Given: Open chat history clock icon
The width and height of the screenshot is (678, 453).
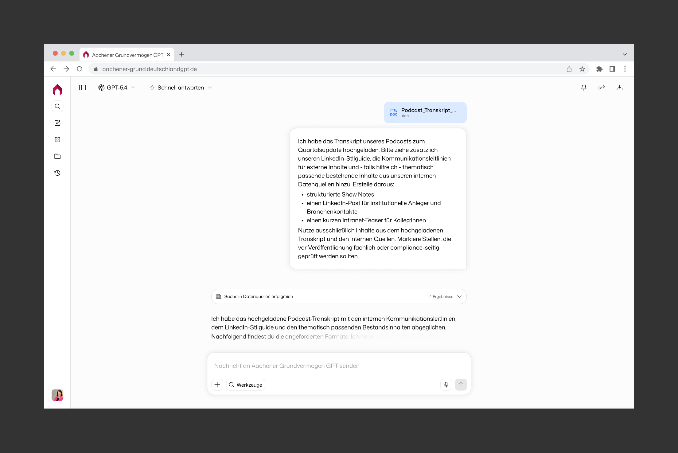Looking at the screenshot, I should [57, 173].
